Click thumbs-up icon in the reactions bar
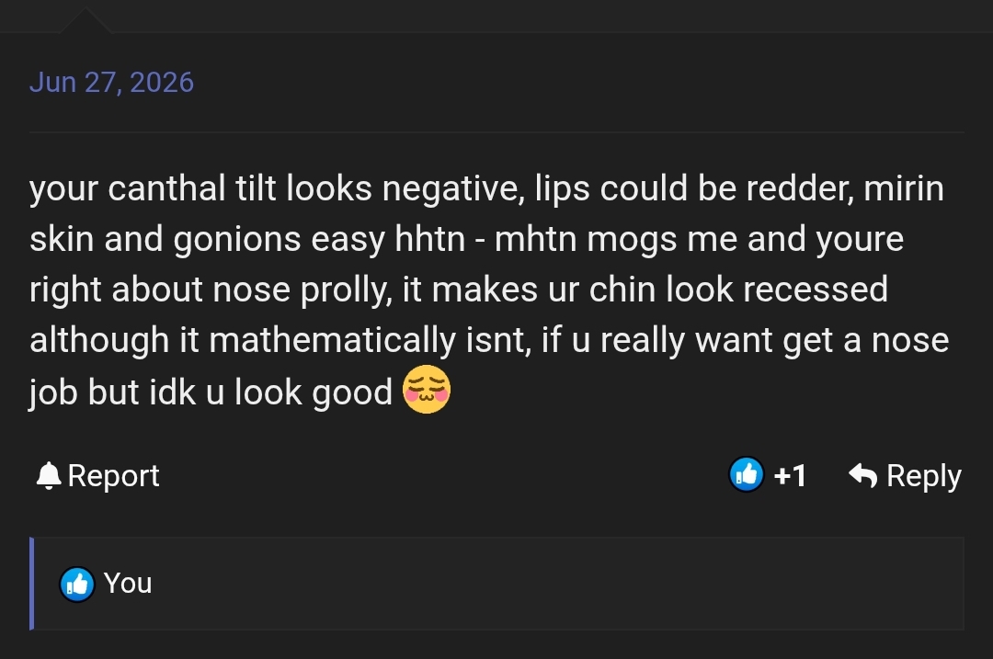This screenshot has height=659, width=993. pos(77,584)
